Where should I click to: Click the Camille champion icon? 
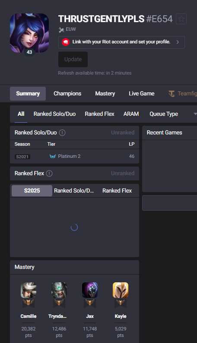(29, 290)
